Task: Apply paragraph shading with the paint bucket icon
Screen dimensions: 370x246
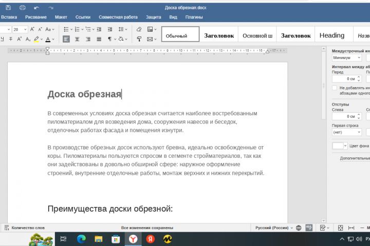Action: click(121, 39)
